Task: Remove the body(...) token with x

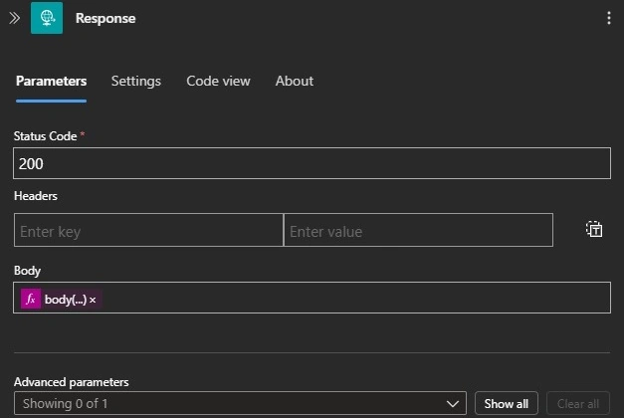Action: pos(93,300)
